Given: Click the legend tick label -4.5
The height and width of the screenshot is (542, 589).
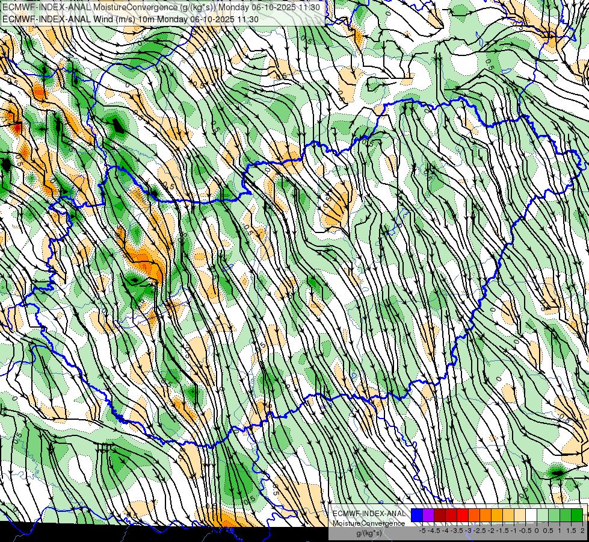Looking at the screenshot, I should [434, 531].
